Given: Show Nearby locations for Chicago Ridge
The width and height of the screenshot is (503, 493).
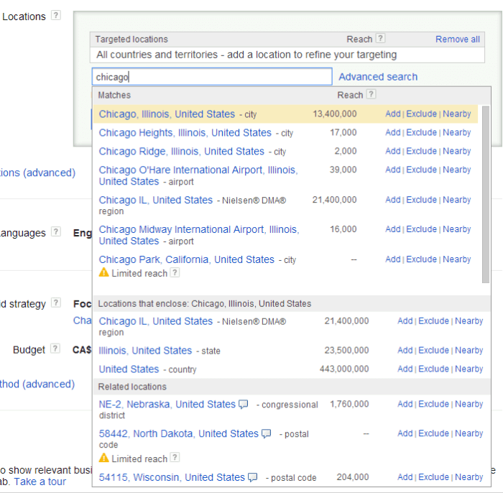Looking at the screenshot, I should point(457,152).
